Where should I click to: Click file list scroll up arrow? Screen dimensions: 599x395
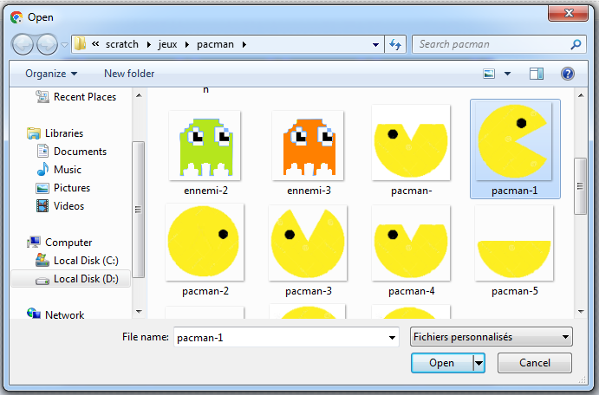[x=581, y=95]
